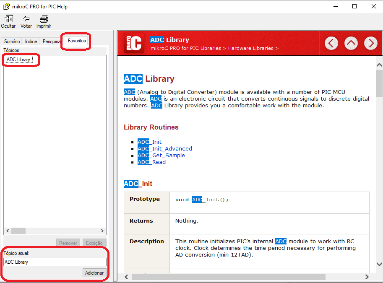Select the Pesquisa tab

tap(52, 42)
